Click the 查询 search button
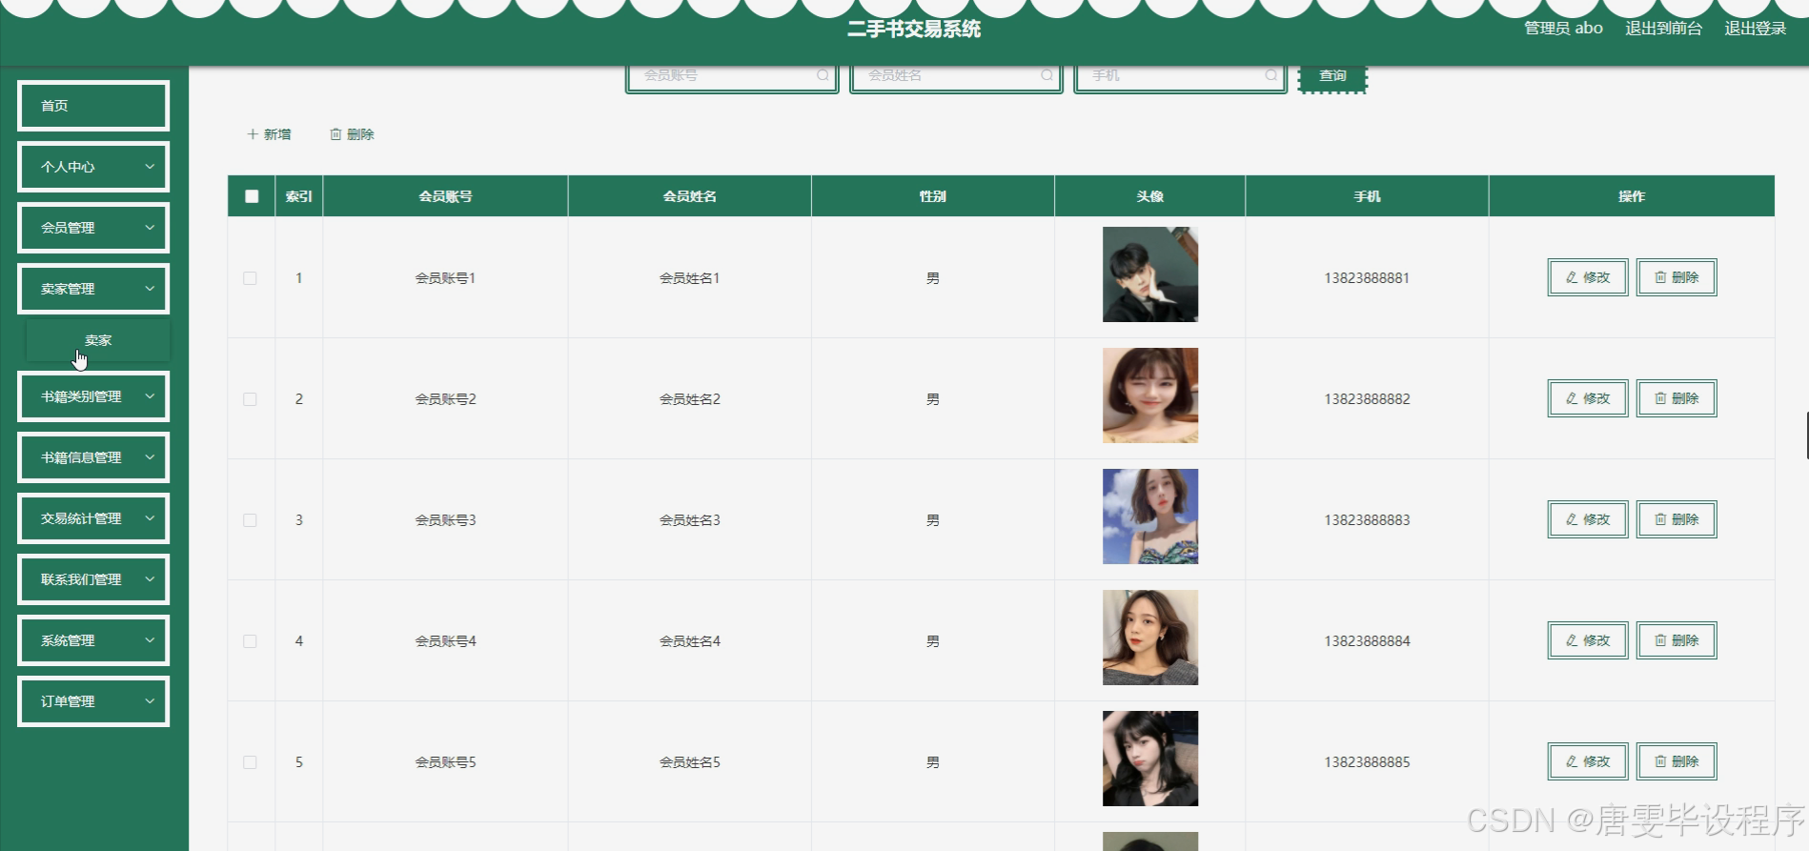Screen dimensions: 1809x851 [1332, 76]
